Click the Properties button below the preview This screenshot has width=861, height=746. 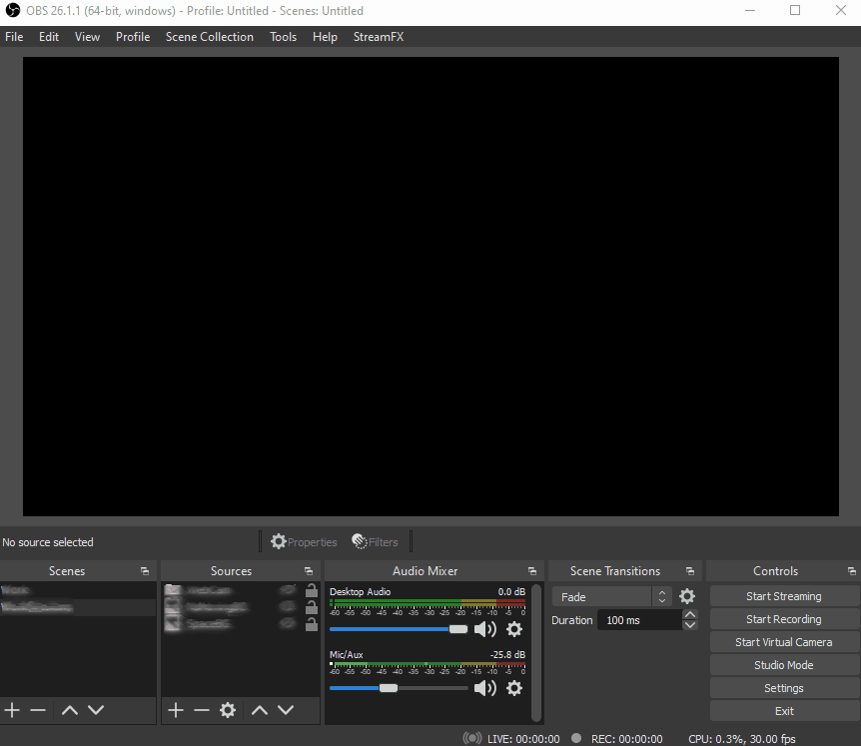tap(304, 542)
